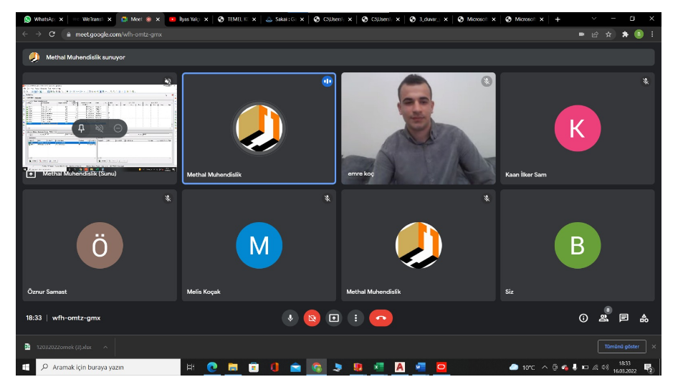The height and width of the screenshot is (387, 688).
Task: Open Chrome profile B avatar
Action: point(639,34)
